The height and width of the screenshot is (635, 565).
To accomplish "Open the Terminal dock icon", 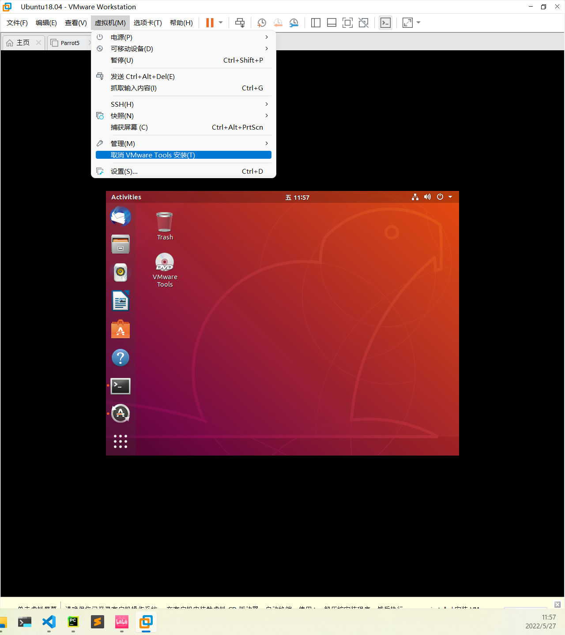I will pyautogui.click(x=121, y=386).
